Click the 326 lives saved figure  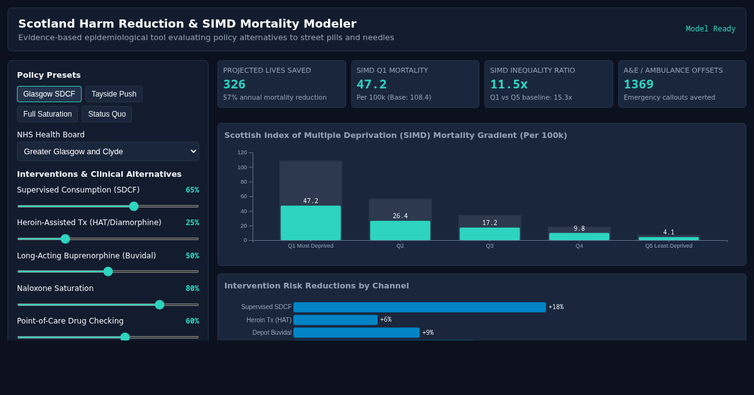click(234, 85)
